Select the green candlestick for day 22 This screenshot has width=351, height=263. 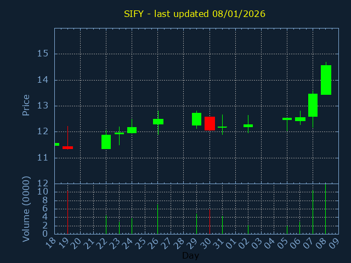[106, 142]
